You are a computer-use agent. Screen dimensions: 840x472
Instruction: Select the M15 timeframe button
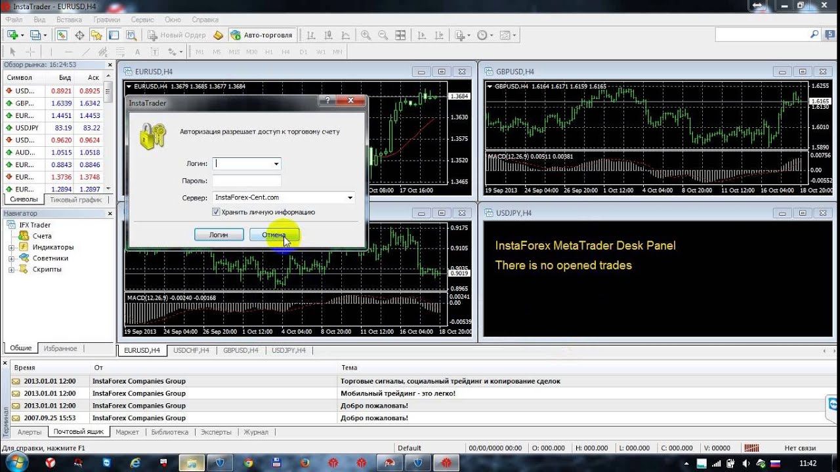(234, 52)
